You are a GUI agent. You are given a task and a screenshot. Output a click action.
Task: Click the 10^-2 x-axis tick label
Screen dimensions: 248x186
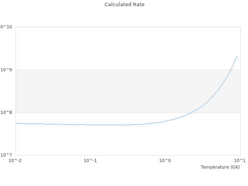click(16, 160)
